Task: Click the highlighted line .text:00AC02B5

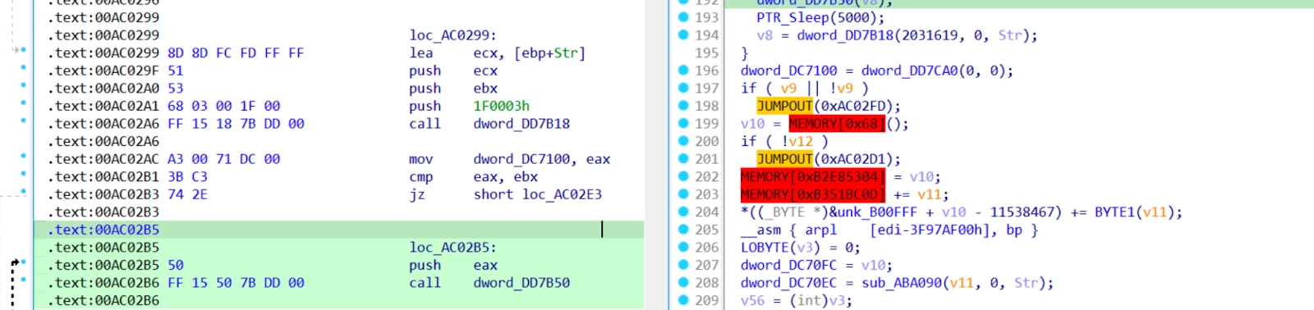Action: coord(338,230)
